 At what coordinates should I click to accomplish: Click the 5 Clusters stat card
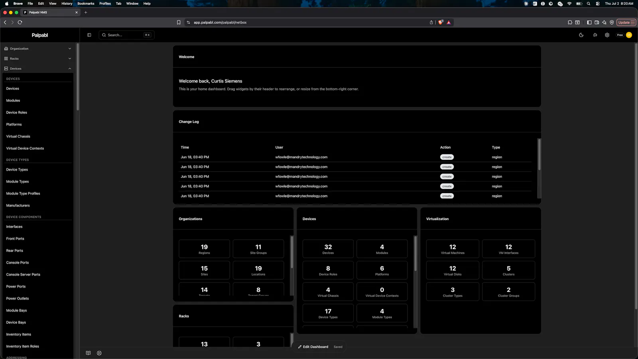pos(508,270)
